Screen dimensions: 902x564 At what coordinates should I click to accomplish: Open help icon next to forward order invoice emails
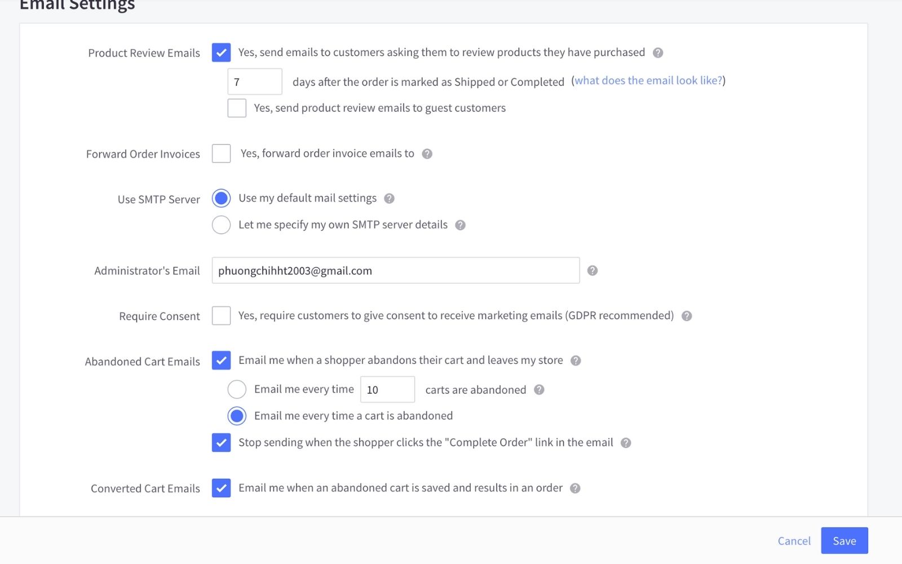coord(427,154)
